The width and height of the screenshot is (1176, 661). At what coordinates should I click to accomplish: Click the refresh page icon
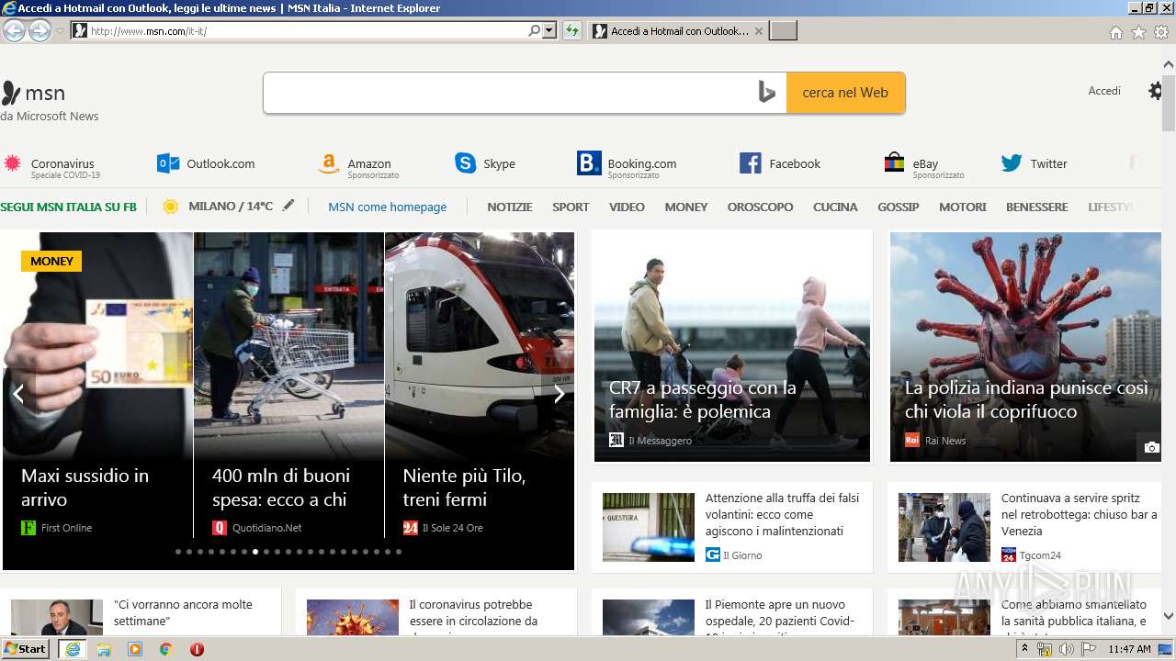point(572,30)
